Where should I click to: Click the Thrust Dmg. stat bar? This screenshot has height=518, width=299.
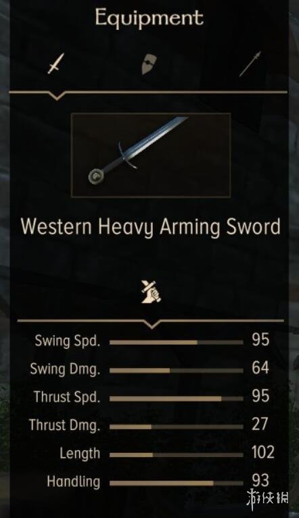(177, 427)
